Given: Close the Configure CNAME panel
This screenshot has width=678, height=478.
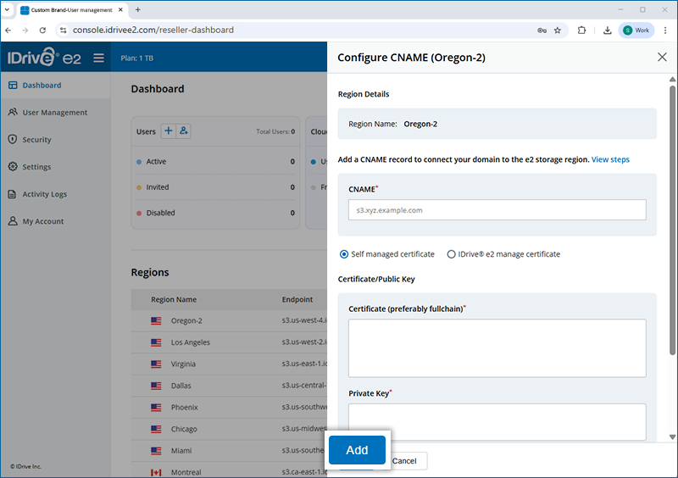Looking at the screenshot, I should point(662,57).
